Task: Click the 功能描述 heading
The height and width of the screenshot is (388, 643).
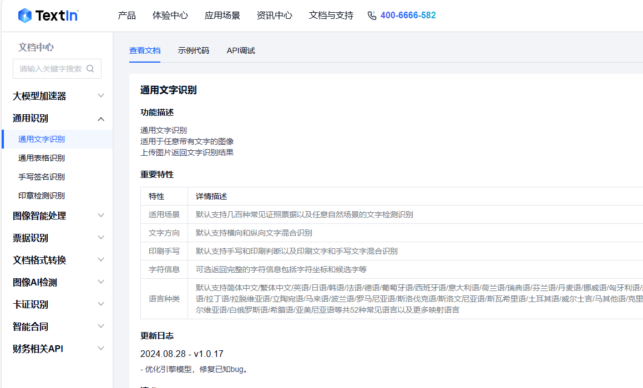Action: 157,113
